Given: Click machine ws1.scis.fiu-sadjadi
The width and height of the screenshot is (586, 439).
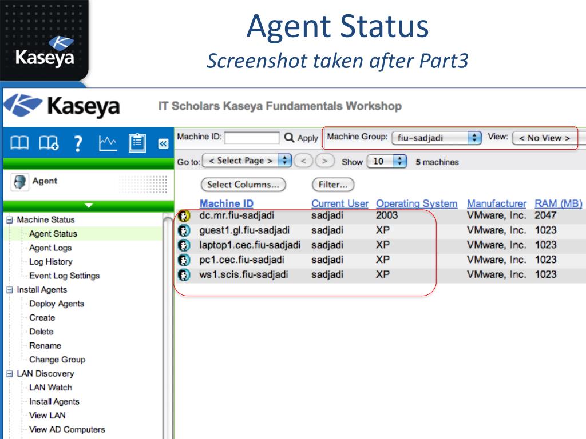Looking at the screenshot, I should [244, 275].
